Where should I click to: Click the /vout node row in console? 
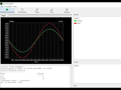pyautogui.click(x=22, y=79)
